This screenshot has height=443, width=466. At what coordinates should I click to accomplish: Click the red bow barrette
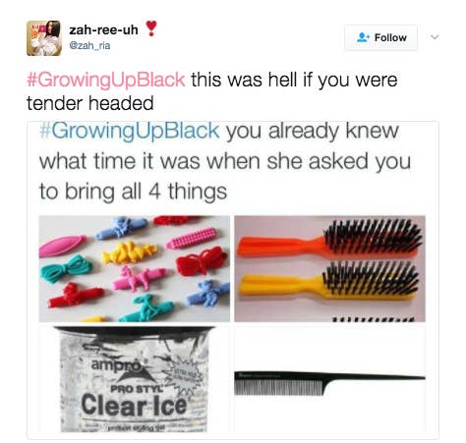coord(202,261)
